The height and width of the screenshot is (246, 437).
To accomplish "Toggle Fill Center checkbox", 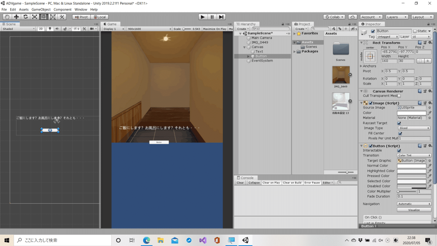I will [x=400, y=133].
